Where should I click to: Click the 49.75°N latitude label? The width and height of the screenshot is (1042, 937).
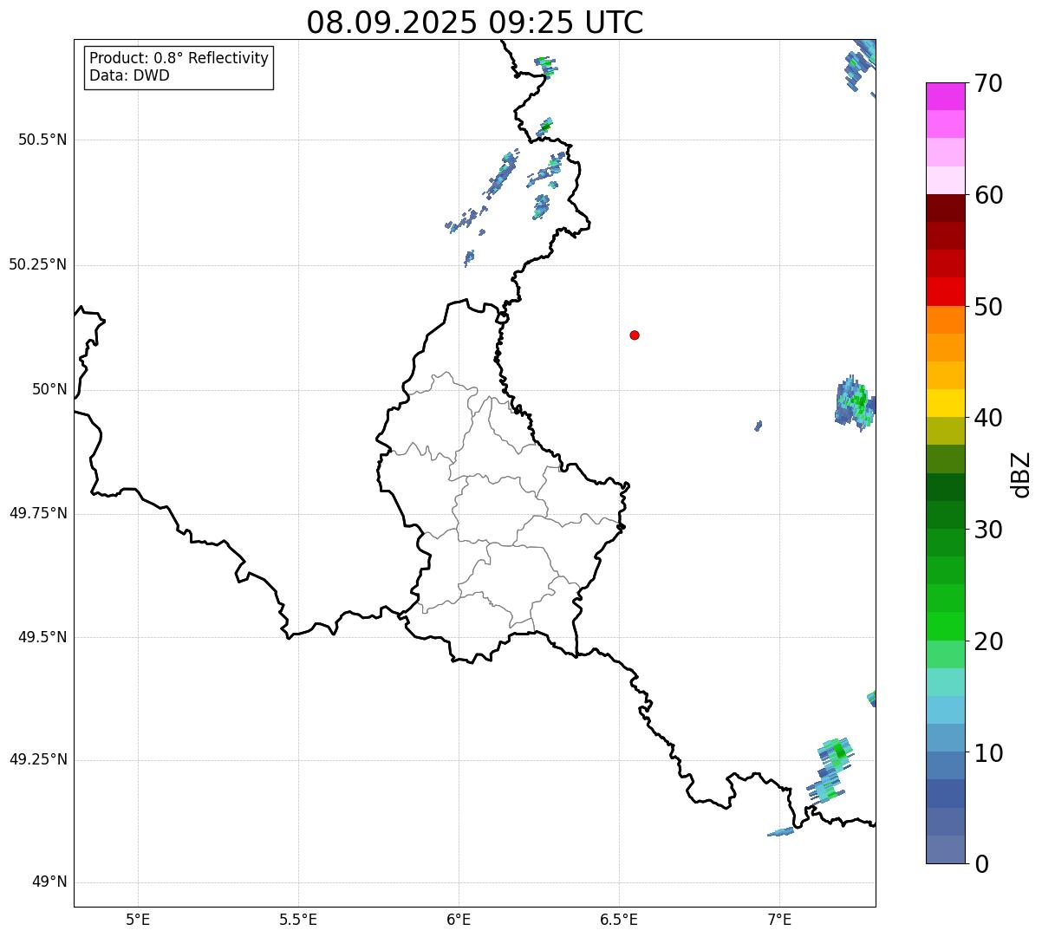(x=37, y=513)
